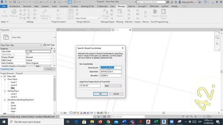Collapse the Ceiling Plans tree node
The image size is (223, 125).
tap(5, 91)
